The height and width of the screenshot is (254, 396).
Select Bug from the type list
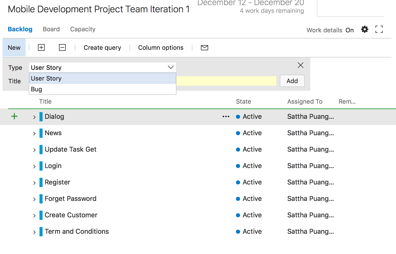[36, 89]
